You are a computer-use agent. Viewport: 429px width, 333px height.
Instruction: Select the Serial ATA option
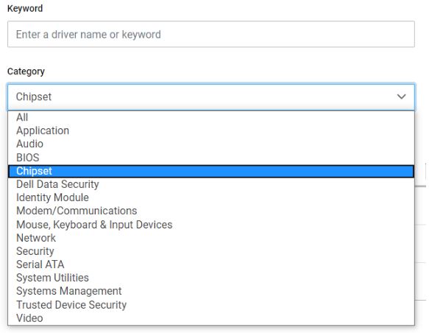click(x=211, y=264)
